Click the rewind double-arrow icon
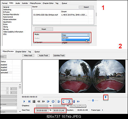 [x=39, y=101]
